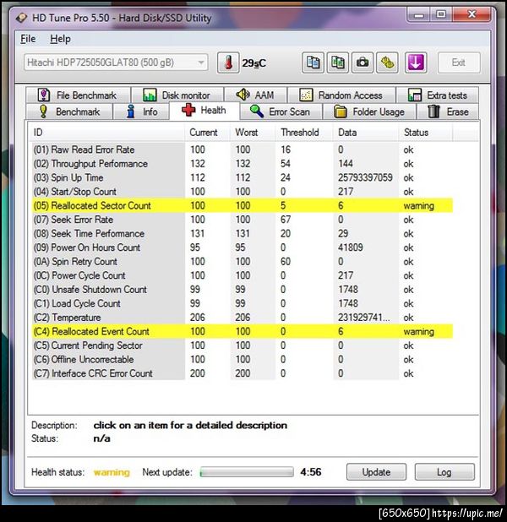Open the Hitachi drive selection dropdown
This screenshot has width=507, height=522.
[116, 63]
